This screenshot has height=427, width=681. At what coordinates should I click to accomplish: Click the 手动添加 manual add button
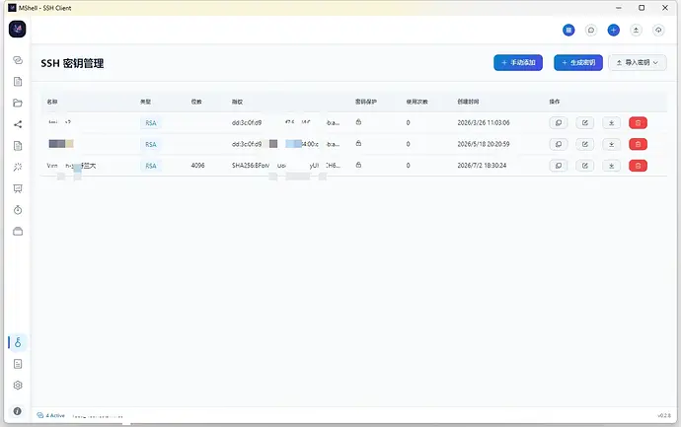point(518,62)
